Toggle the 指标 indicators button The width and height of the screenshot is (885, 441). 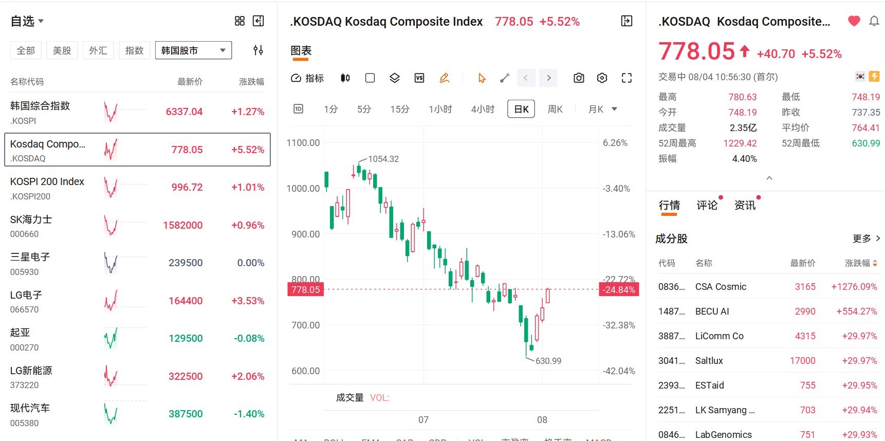point(307,78)
